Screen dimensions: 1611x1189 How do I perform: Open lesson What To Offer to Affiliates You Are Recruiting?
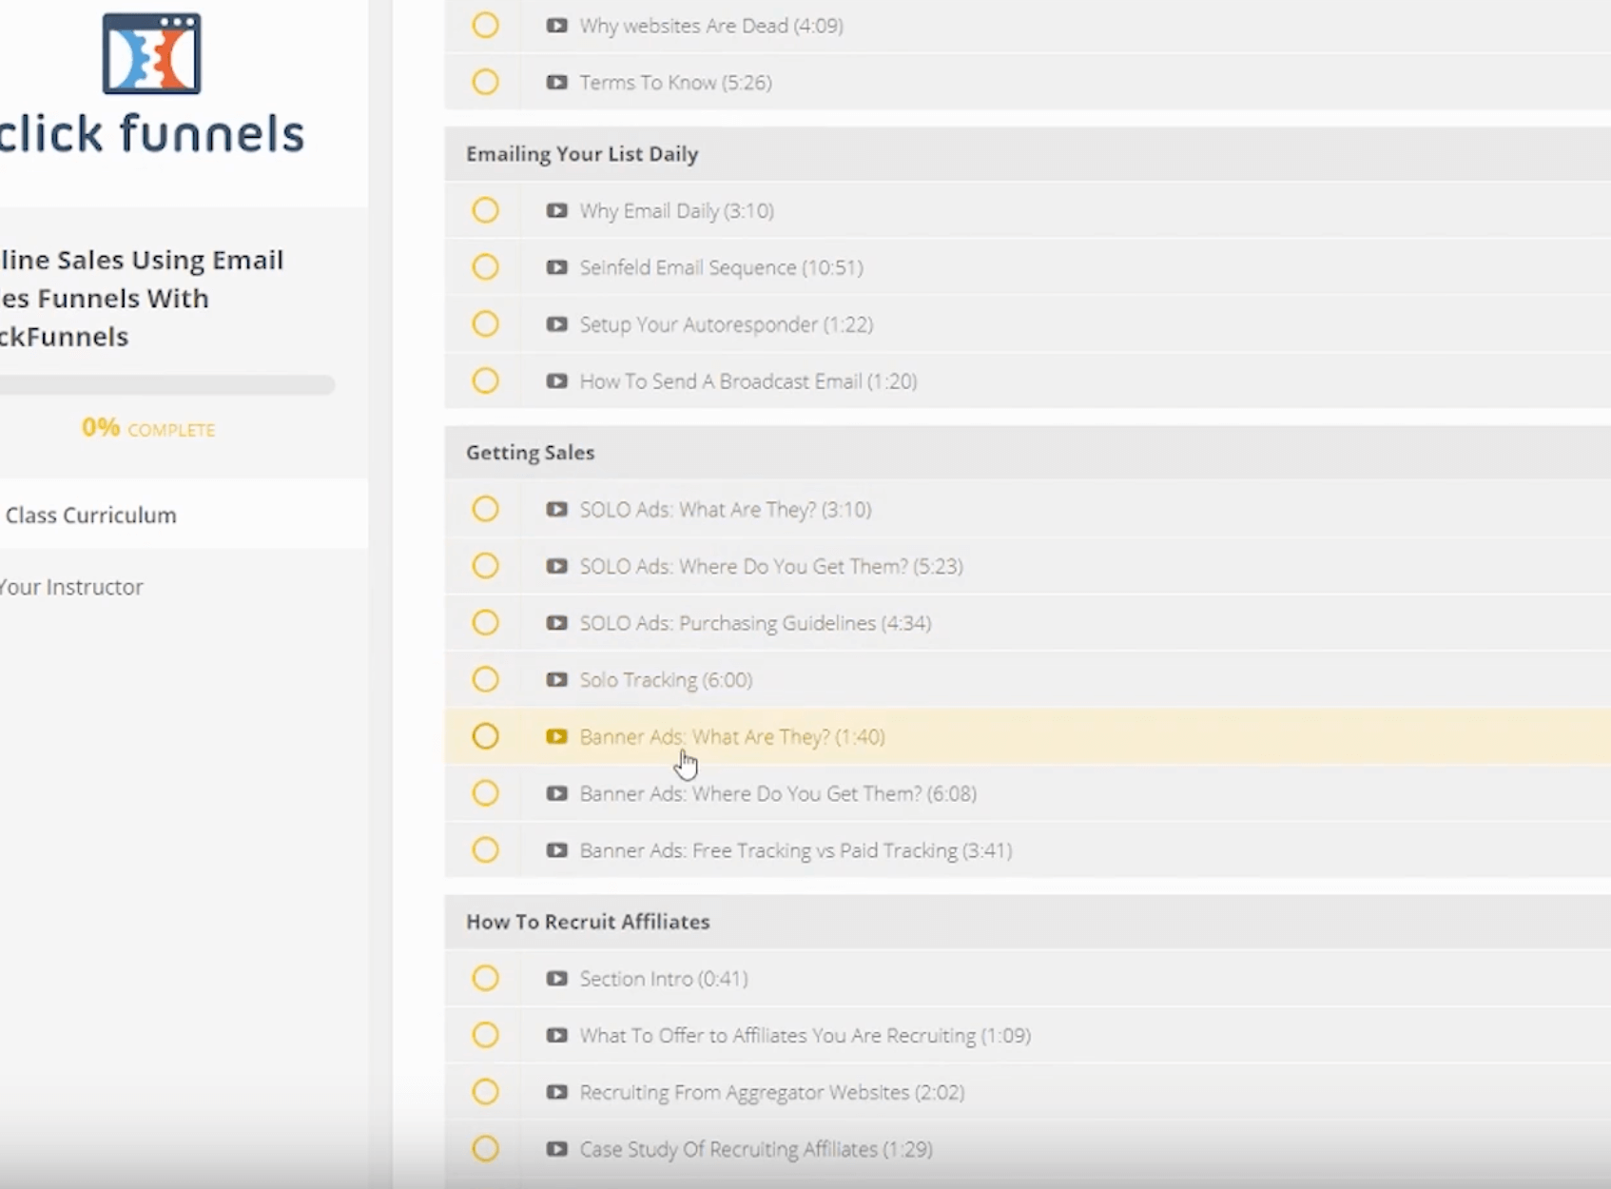coord(805,1035)
